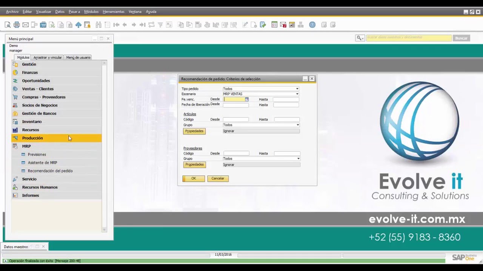Go to First Data Record arrow icon
The image size is (483, 271).
[x=116, y=25]
